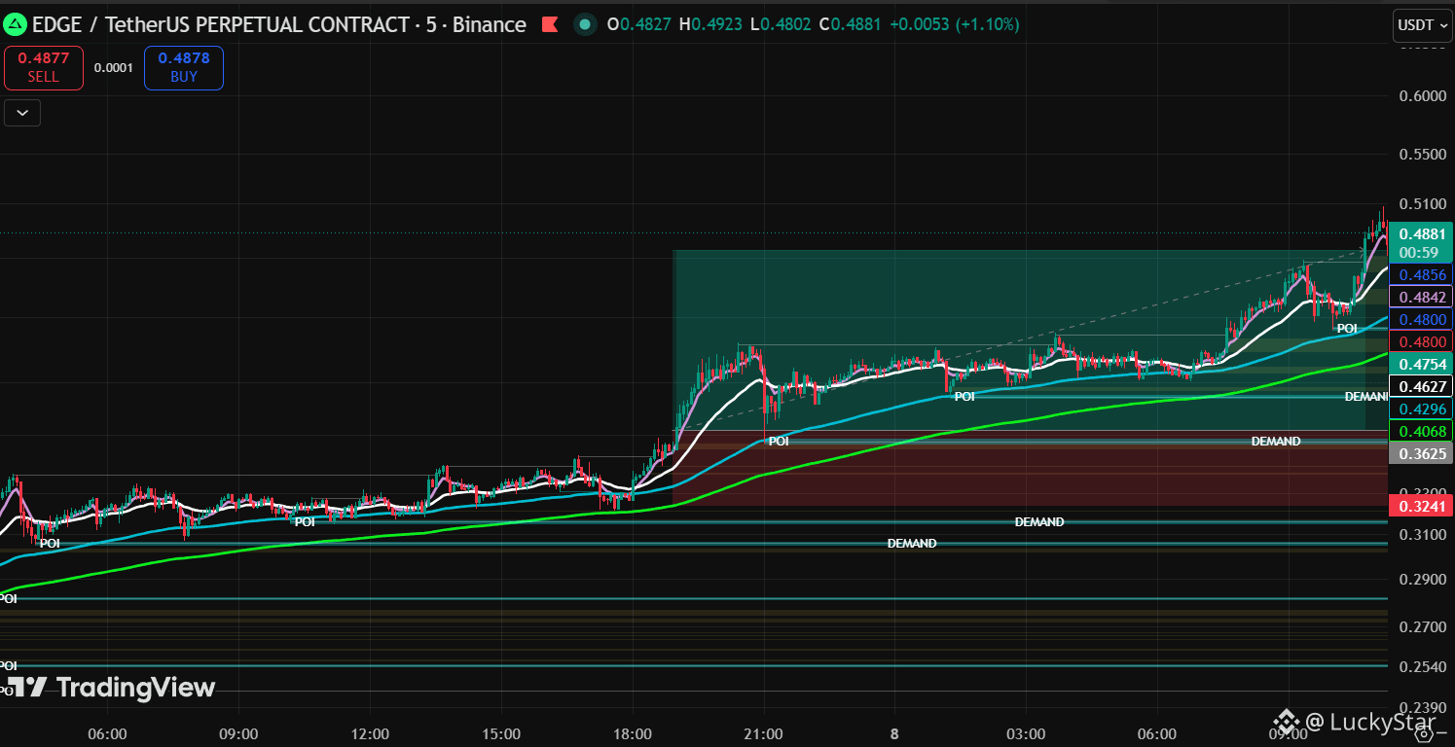Click 03:00 on the time axis
The height and width of the screenshot is (747, 1455).
click(1026, 733)
